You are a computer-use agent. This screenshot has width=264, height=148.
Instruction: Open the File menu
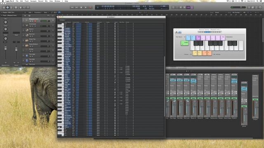[x=17, y=1]
